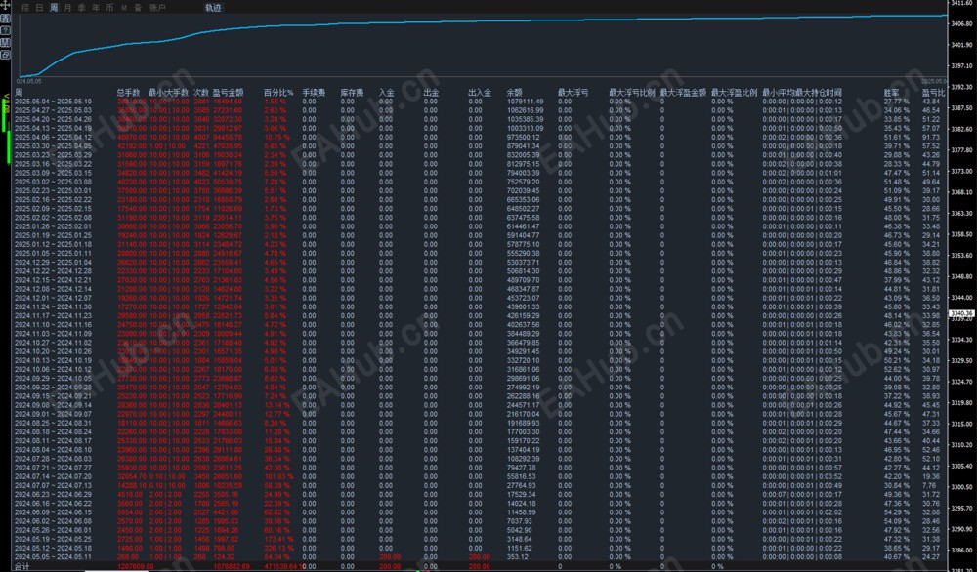Click balance value 353.12
The width and height of the screenshot is (977, 572).
[x=519, y=557]
